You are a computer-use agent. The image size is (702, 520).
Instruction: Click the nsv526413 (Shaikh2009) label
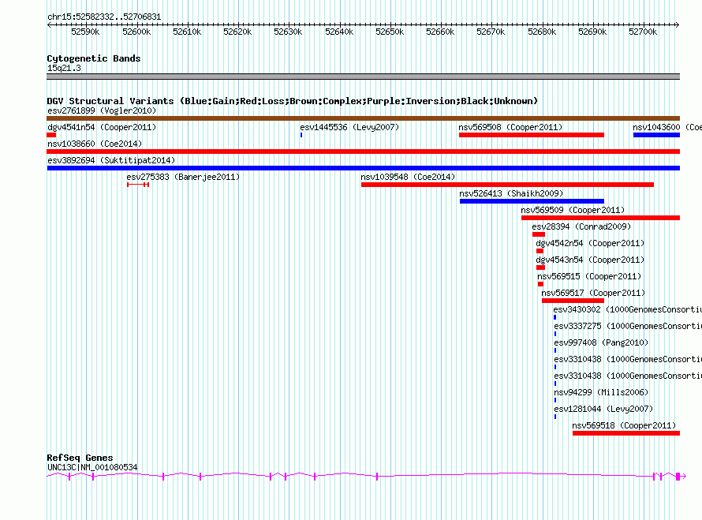point(511,193)
